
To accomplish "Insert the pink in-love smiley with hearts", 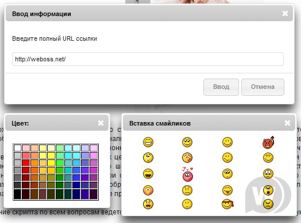I will [x=187, y=174].
